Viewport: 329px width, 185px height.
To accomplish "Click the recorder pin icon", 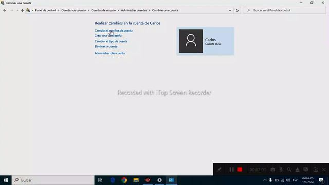I will pos(219,170).
